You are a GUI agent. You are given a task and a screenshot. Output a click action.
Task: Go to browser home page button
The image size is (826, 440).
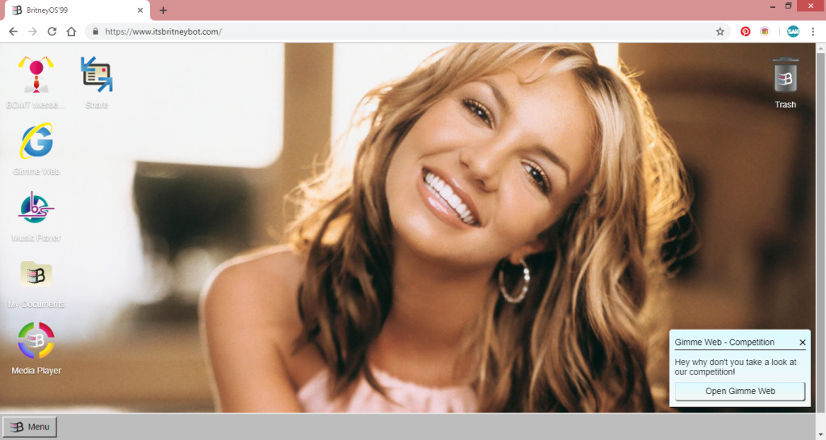click(x=71, y=31)
